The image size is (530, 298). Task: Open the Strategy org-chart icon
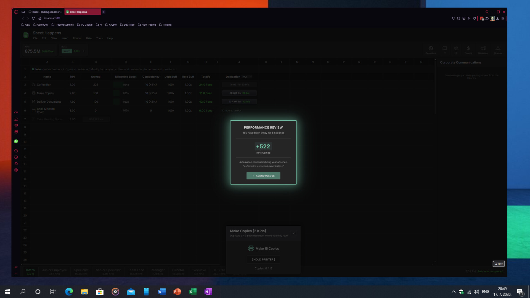coord(498,48)
